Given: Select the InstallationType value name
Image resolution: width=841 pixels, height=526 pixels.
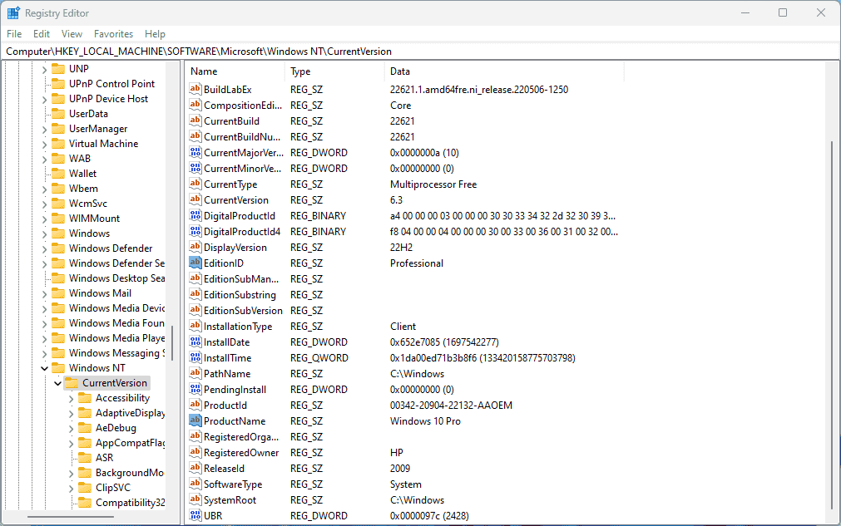Looking at the screenshot, I should [x=238, y=327].
